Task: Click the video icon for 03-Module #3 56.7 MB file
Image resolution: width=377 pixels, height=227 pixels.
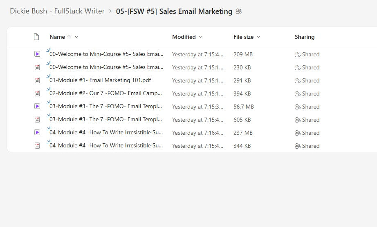Action: (x=37, y=106)
